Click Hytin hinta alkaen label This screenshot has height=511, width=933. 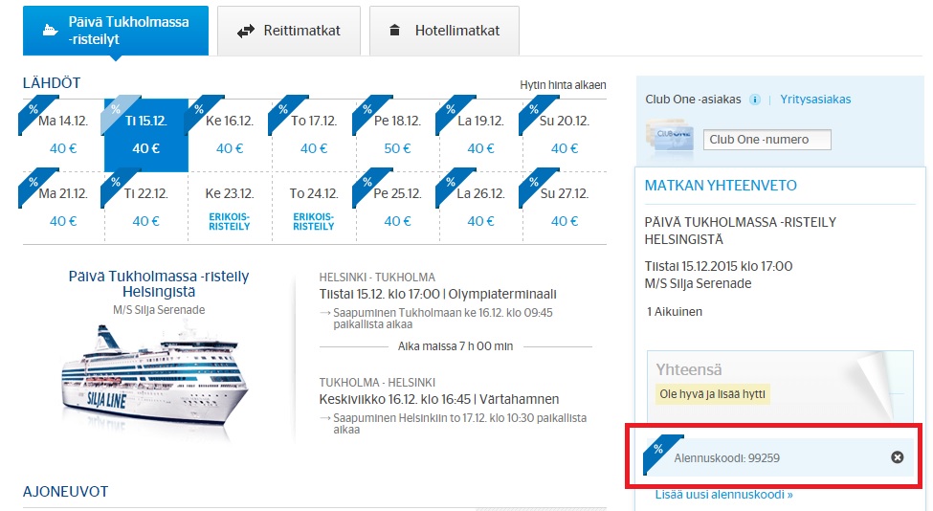(563, 85)
